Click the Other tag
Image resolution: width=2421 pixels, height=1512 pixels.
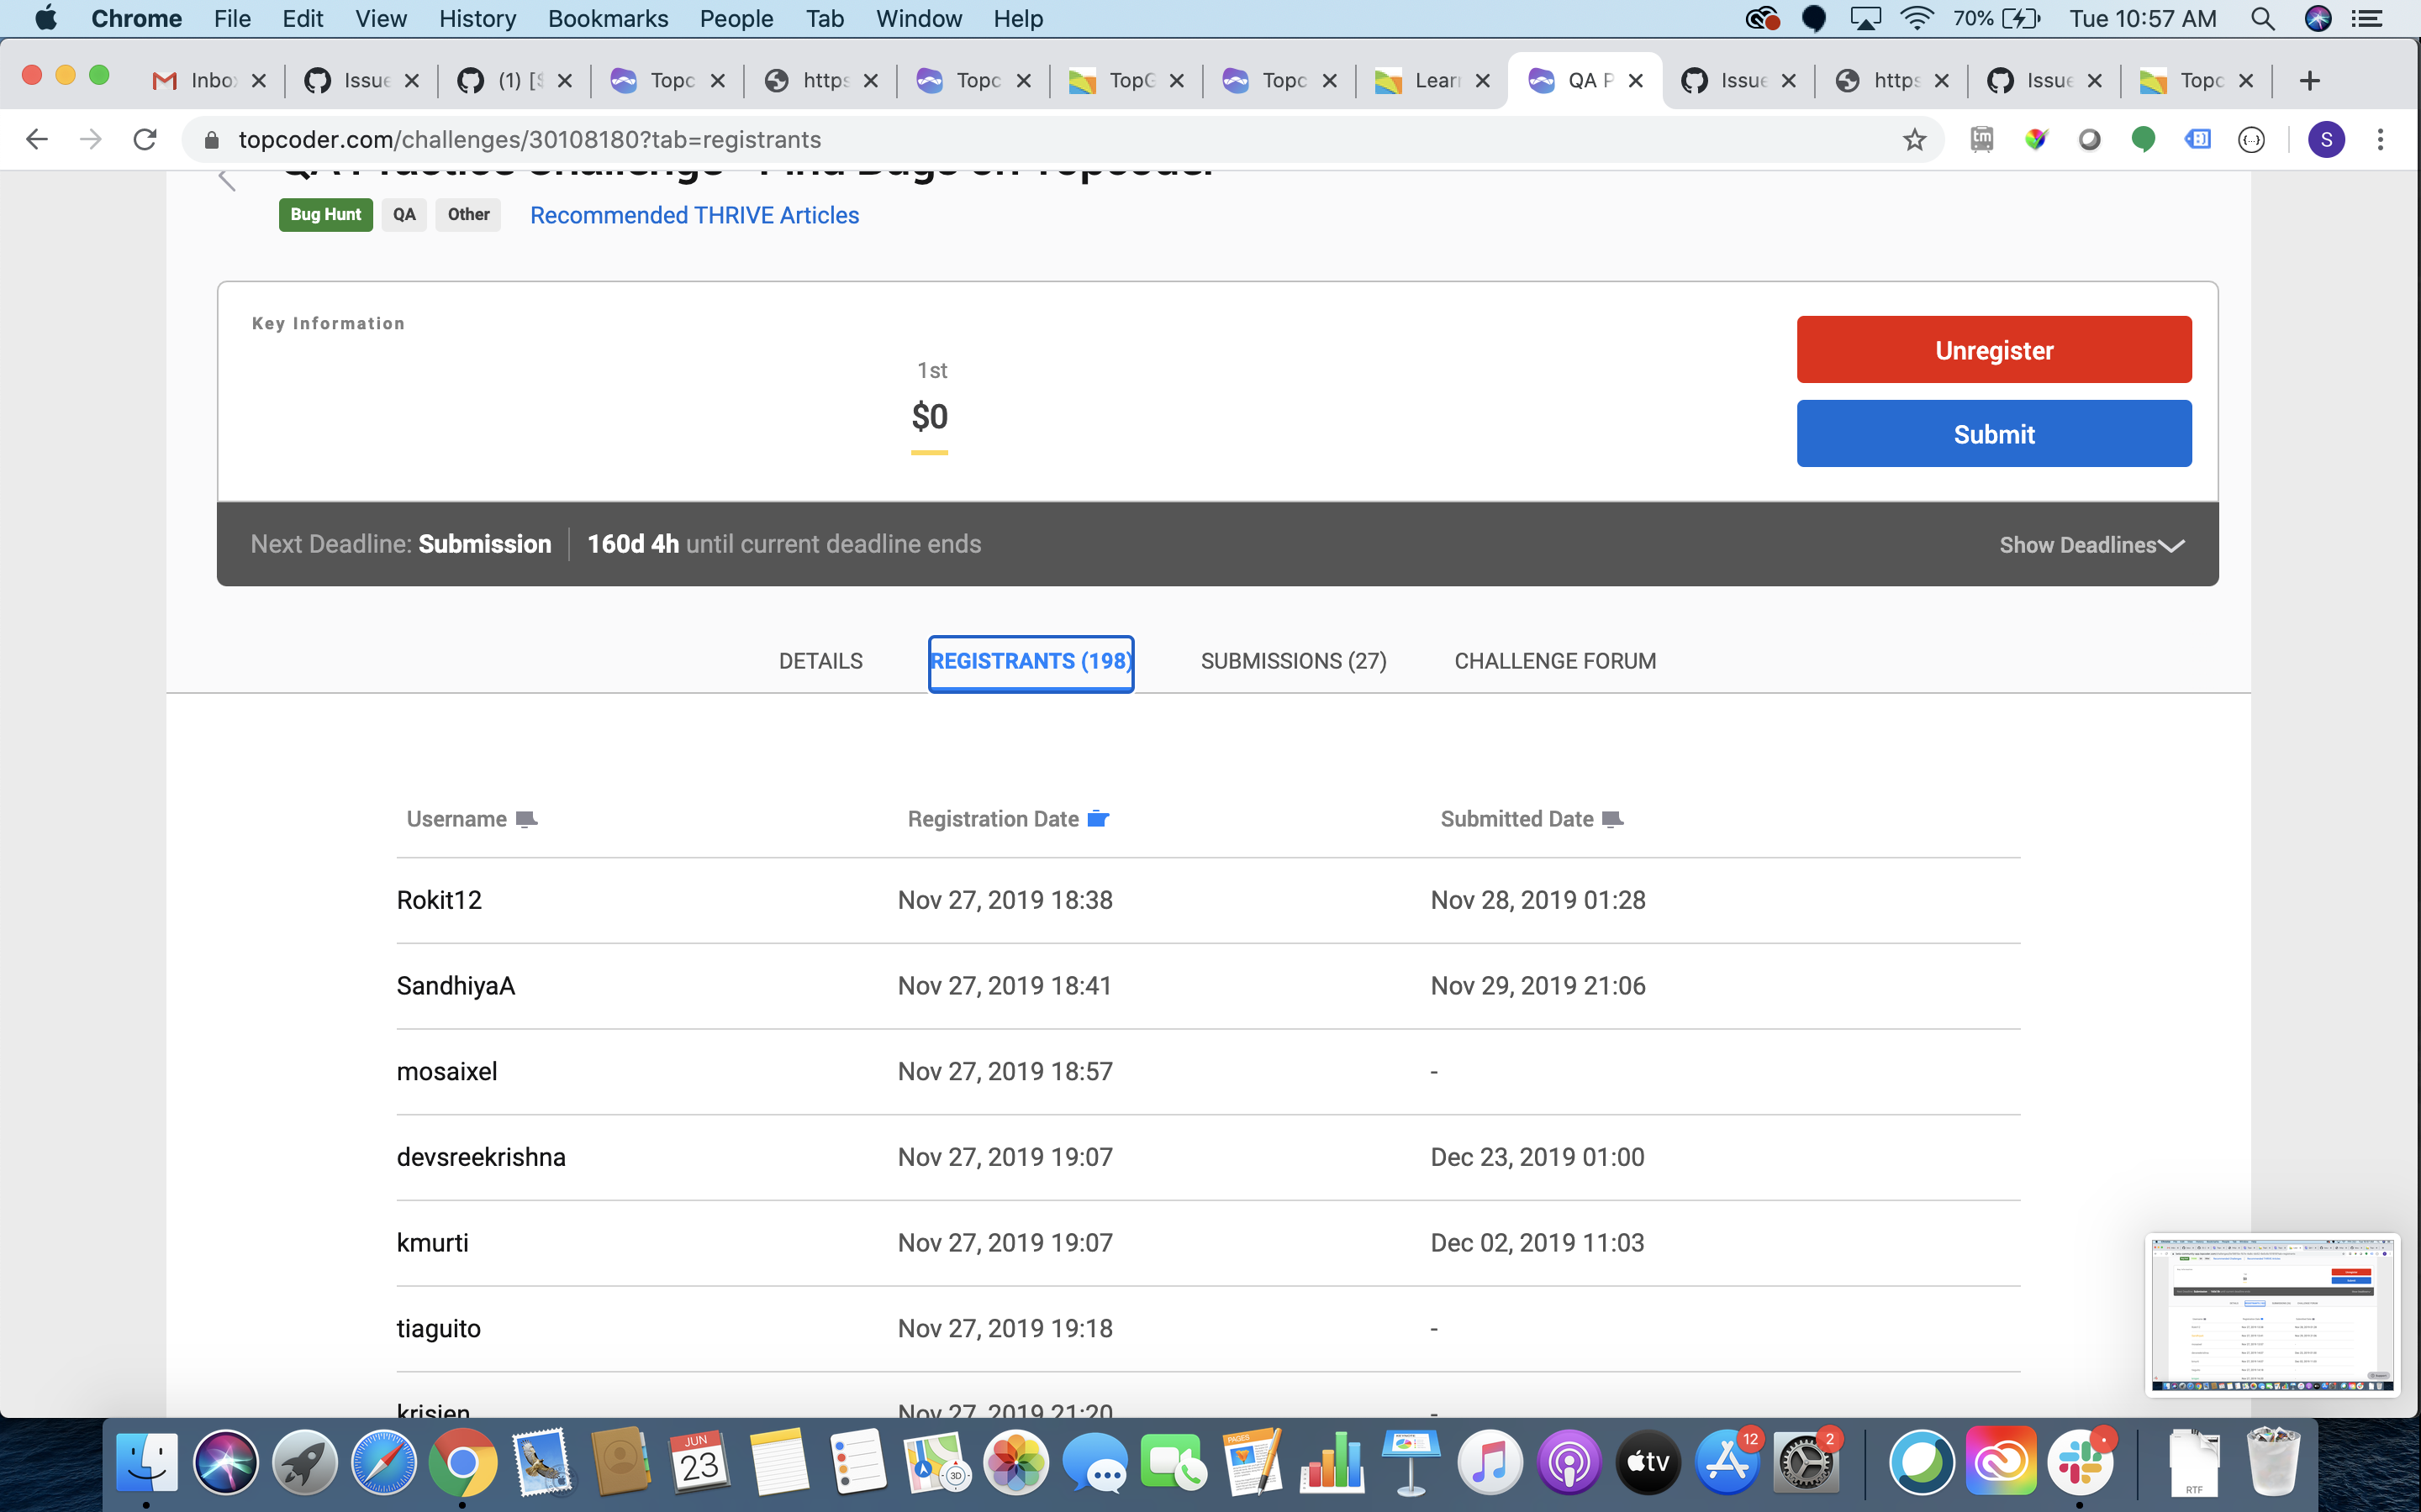[468, 215]
